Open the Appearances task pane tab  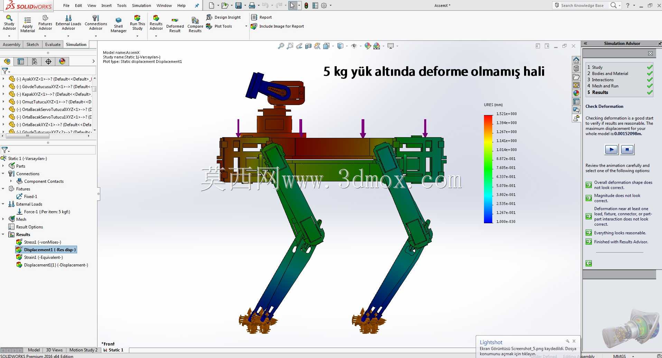click(576, 93)
